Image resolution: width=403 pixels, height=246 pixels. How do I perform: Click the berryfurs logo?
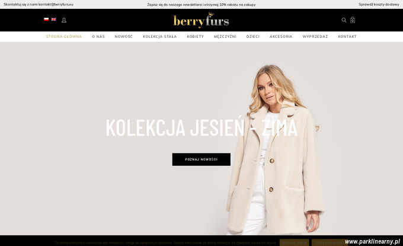point(201,20)
